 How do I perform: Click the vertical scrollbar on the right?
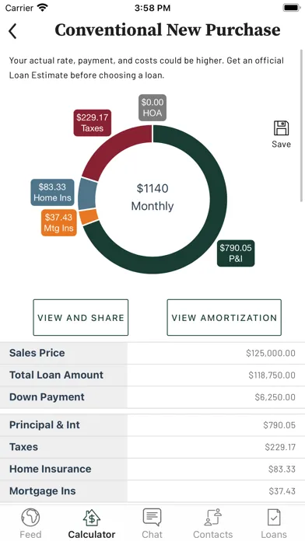[302, 125]
